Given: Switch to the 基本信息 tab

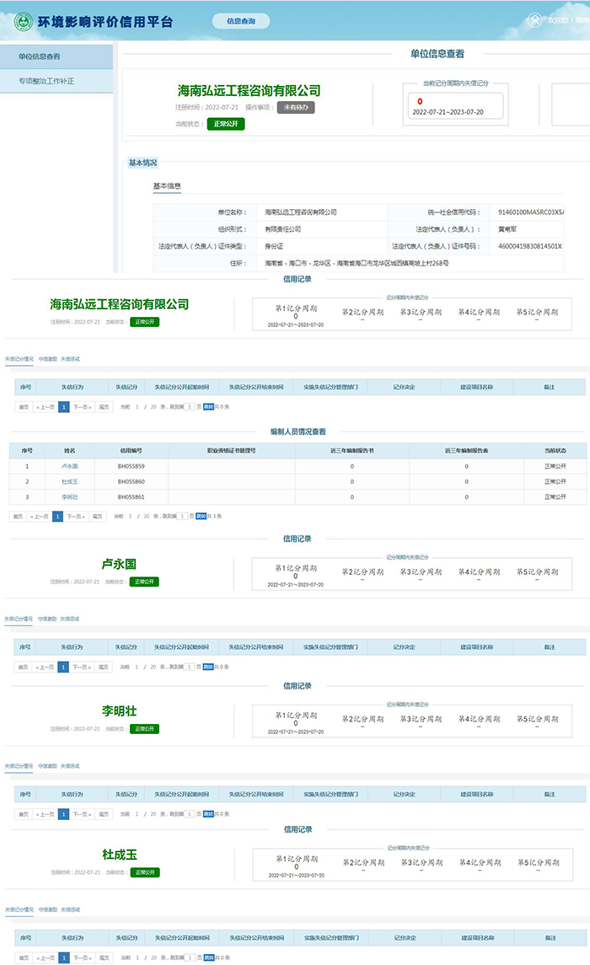Looking at the screenshot, I should point(166,186).
